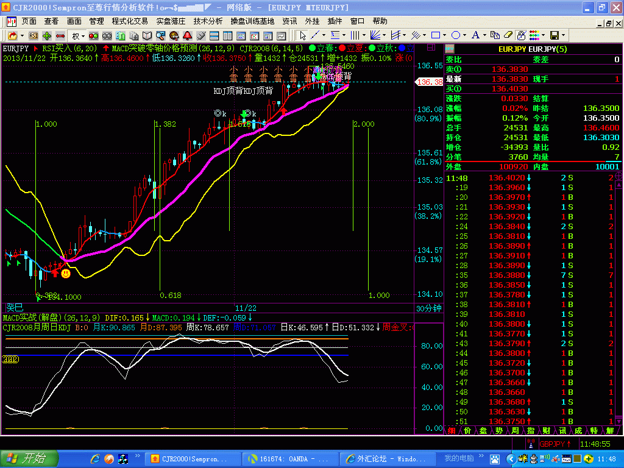
Task: Click the open book icon in toolbar
Action: click(x=147, y=35)
